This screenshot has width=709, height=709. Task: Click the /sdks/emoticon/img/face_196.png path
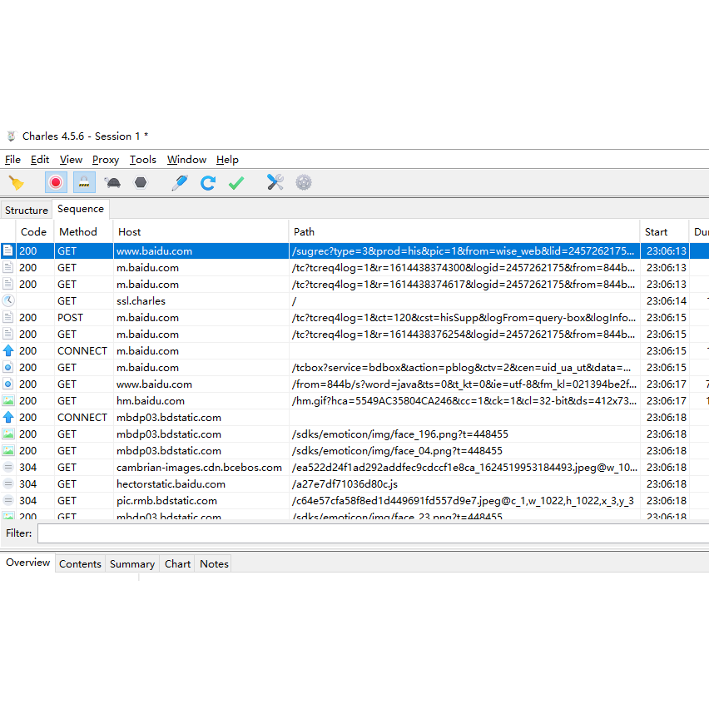(400, 434)
